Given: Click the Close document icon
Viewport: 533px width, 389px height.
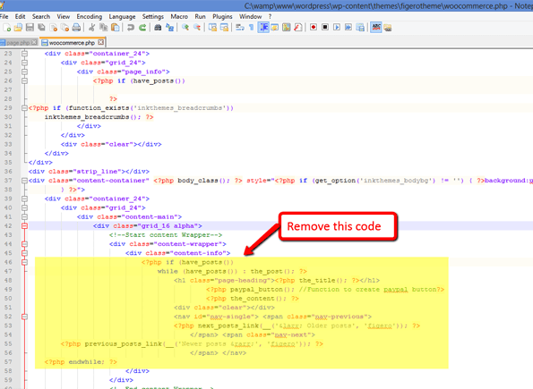Looking at the screenshot, I should tap(54, 28).
